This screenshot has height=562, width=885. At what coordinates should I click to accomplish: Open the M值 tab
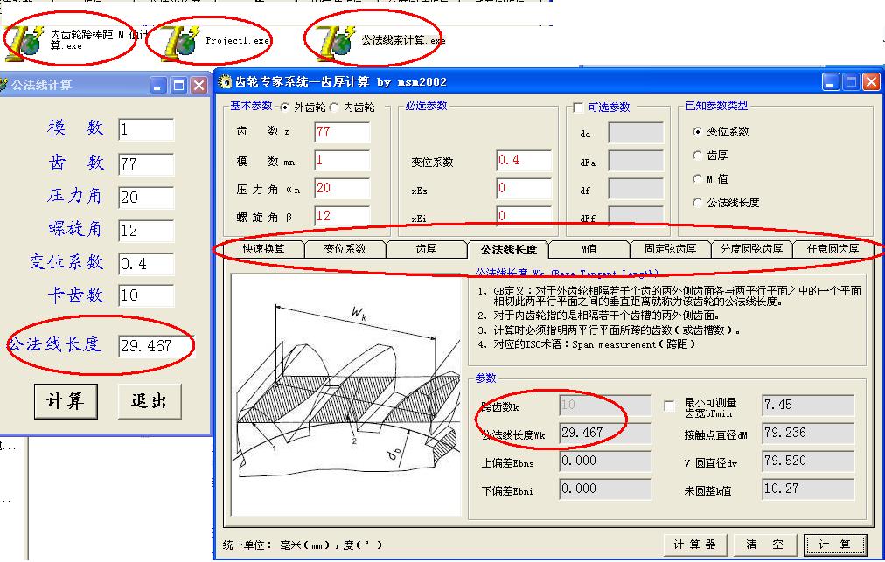point(589,249)
